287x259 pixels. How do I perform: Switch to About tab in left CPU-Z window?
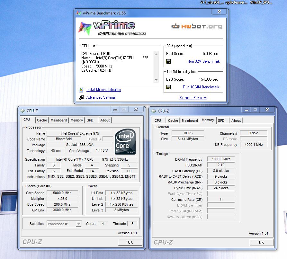click(x=105, y=120)
